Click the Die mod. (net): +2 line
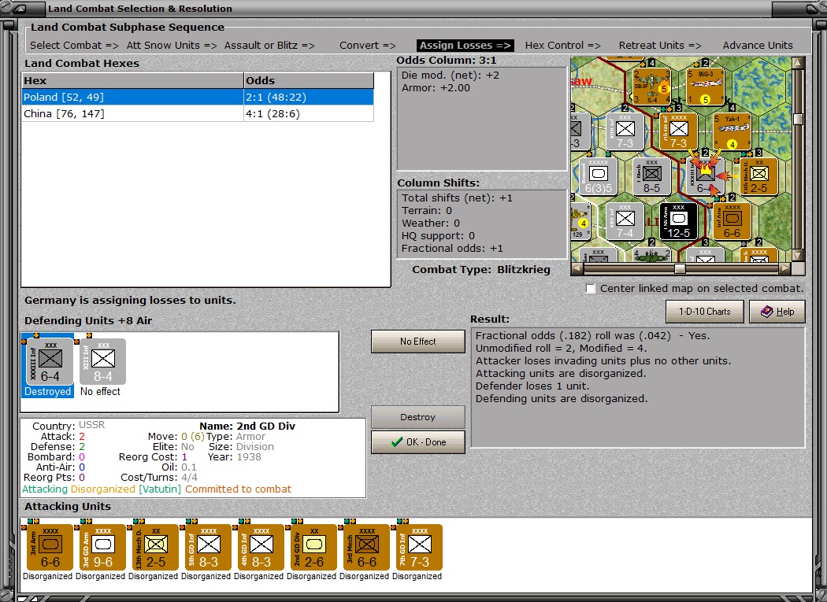 [450, 76]
